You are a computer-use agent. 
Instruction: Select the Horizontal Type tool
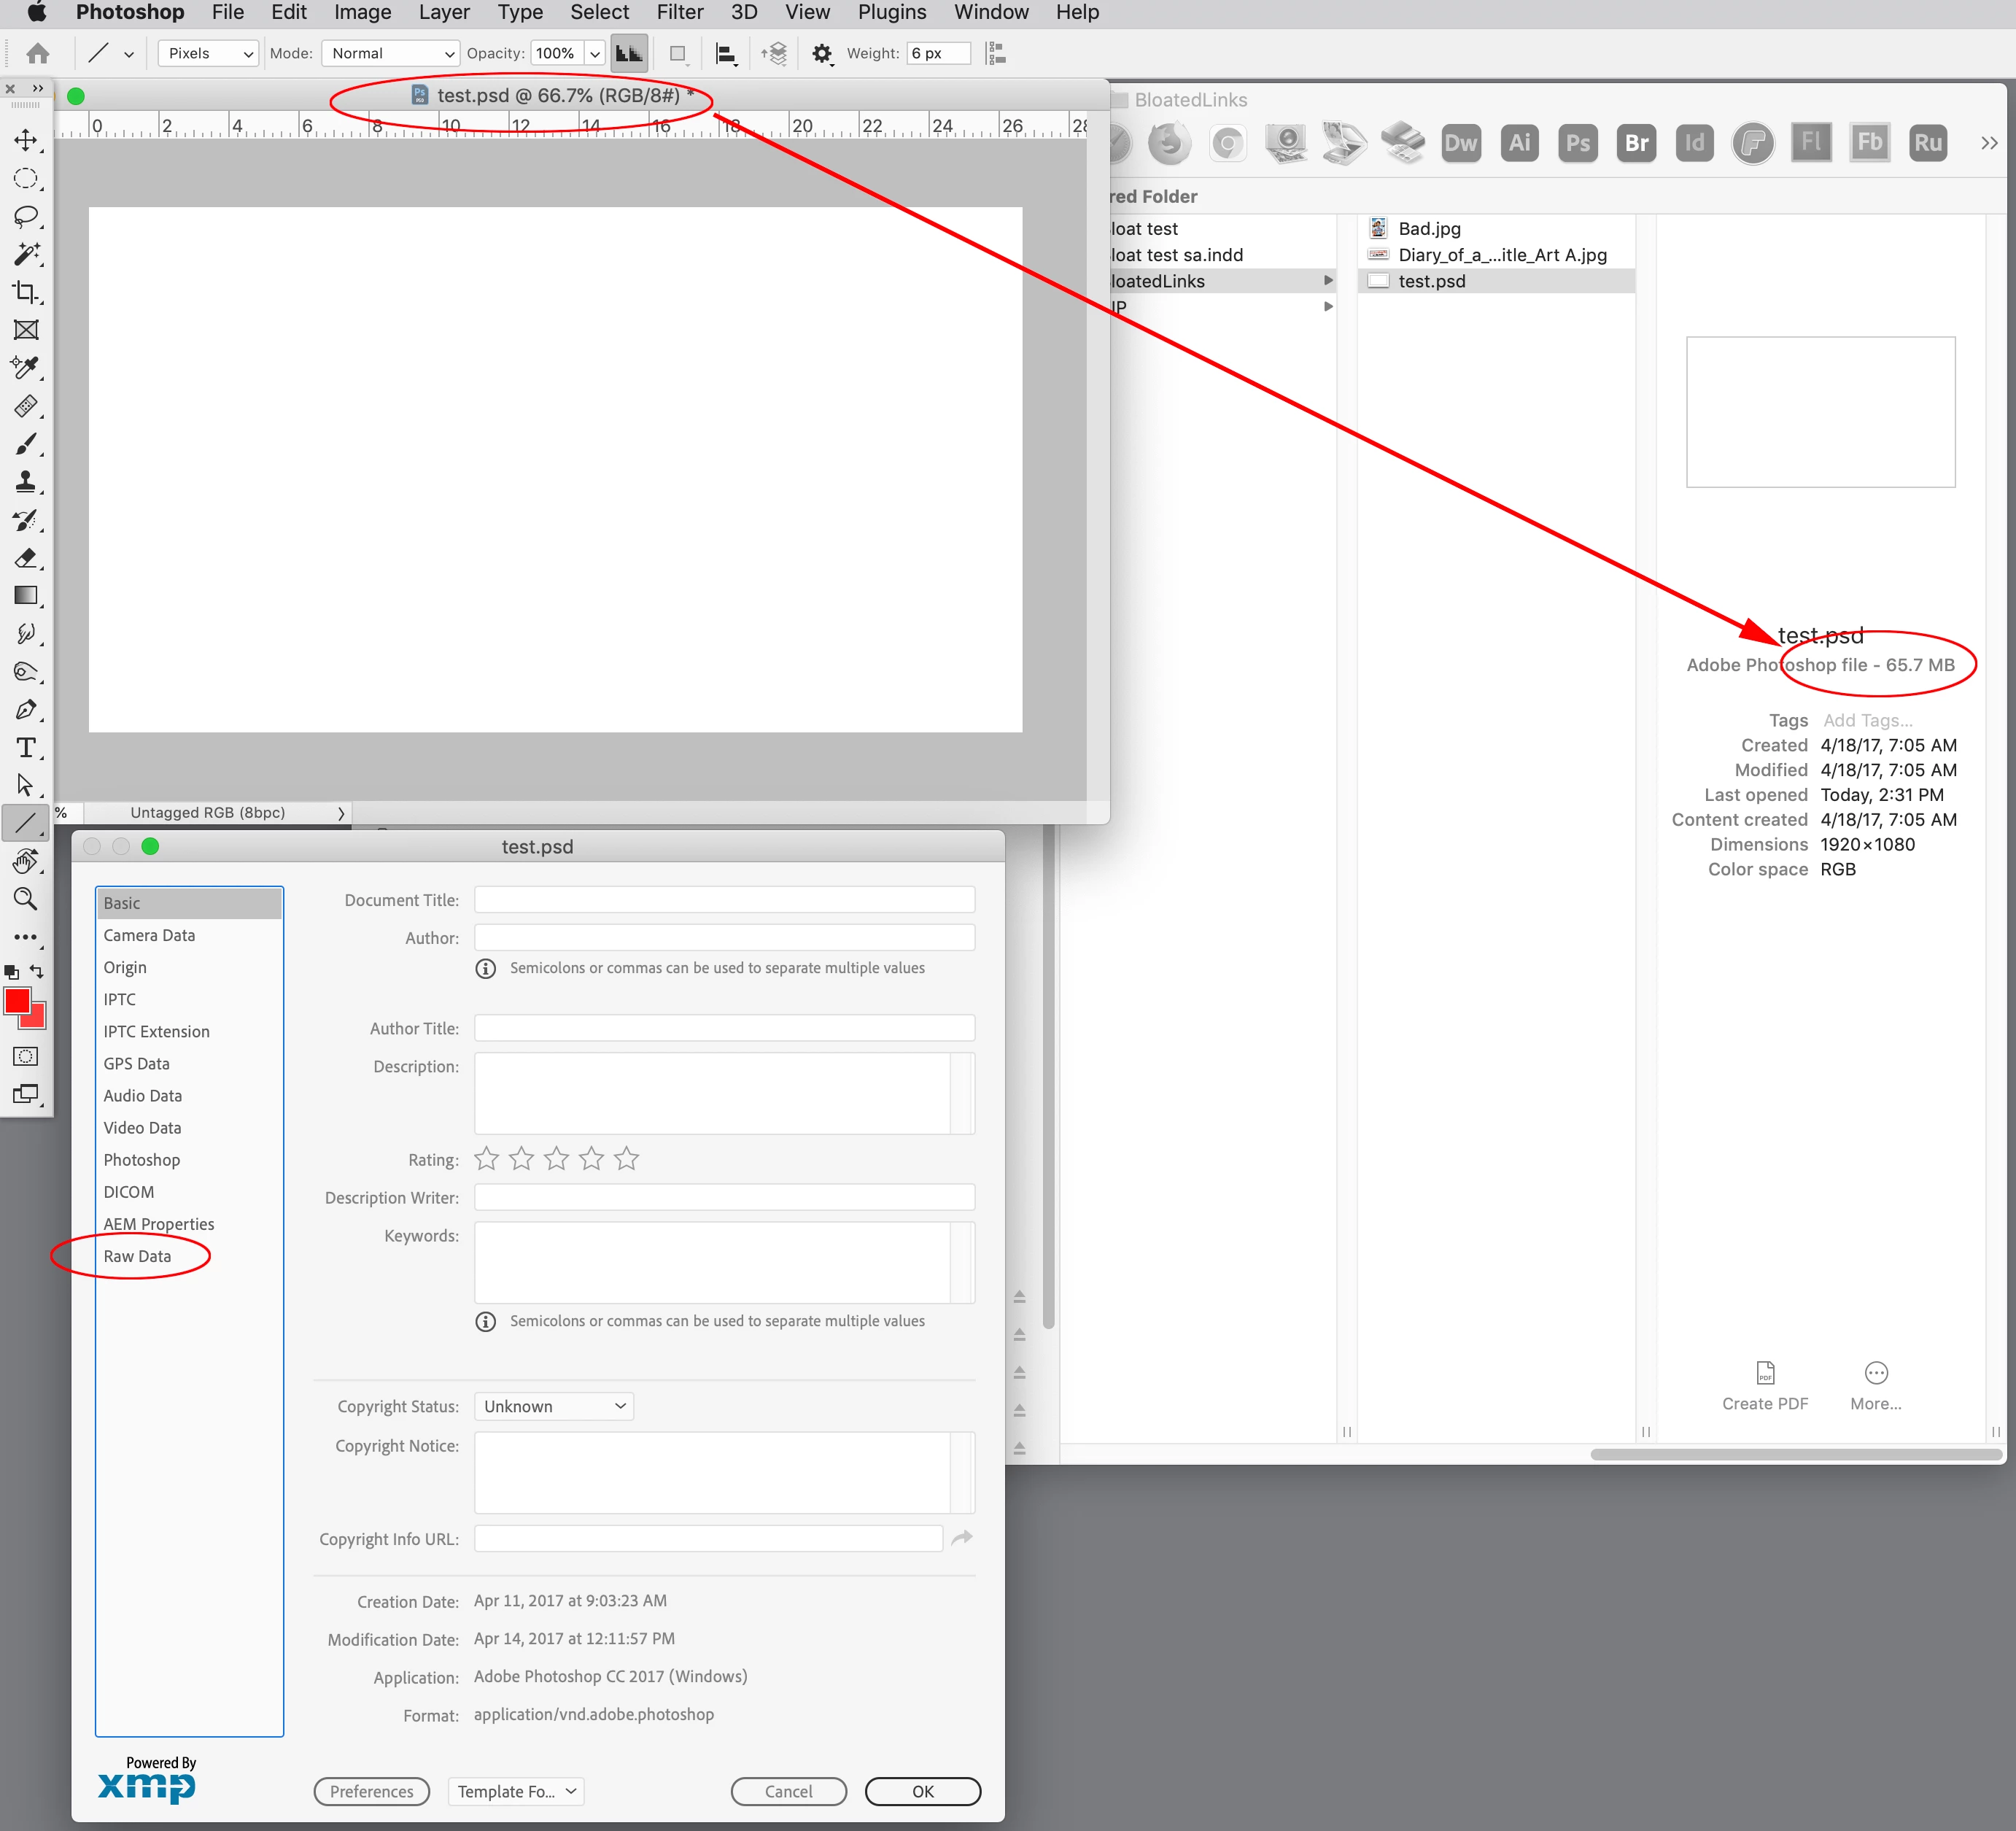pyautogui.click(x=26, y=748)
